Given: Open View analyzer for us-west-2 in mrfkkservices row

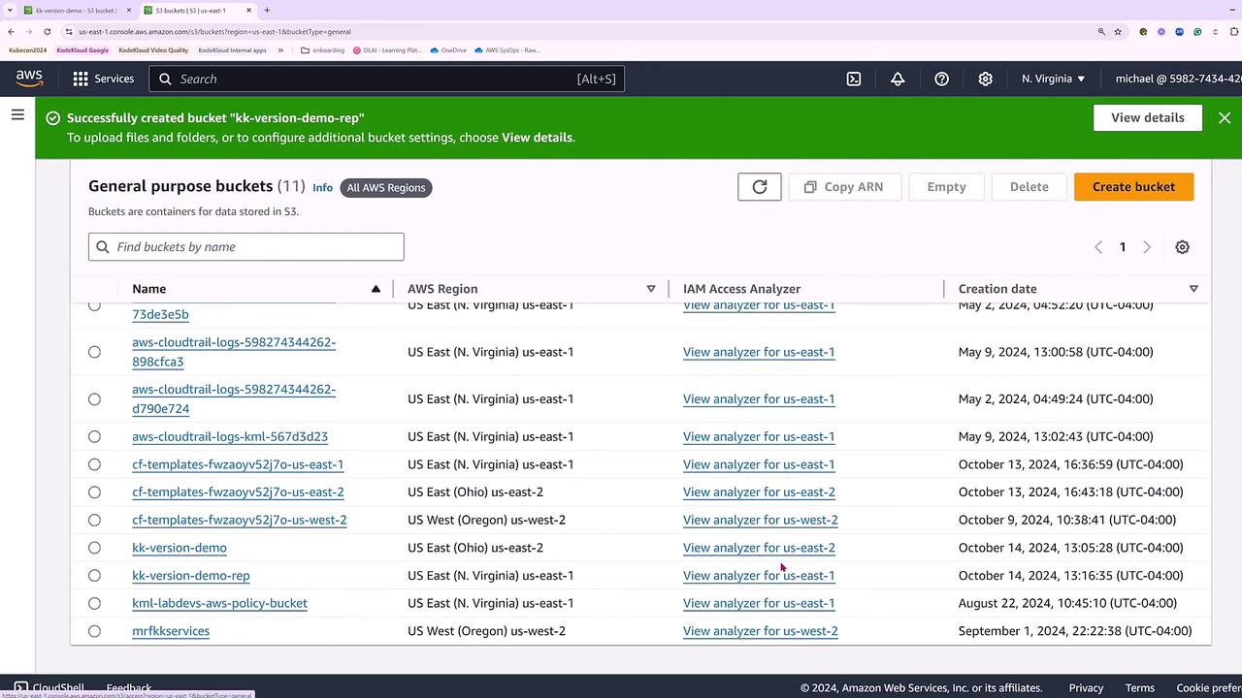Looking at the screenshot, I should pyautogui.click(x=761, y=631).
